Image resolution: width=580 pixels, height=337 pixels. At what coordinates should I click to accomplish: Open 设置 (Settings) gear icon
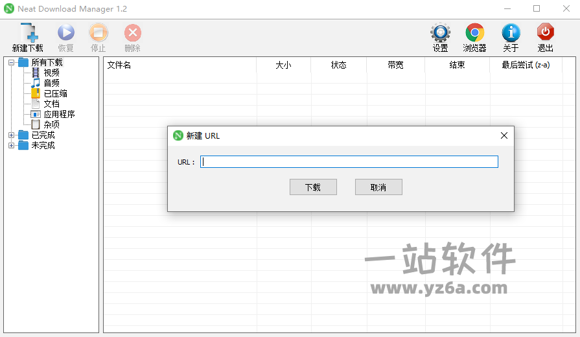(x=440, y=32)
